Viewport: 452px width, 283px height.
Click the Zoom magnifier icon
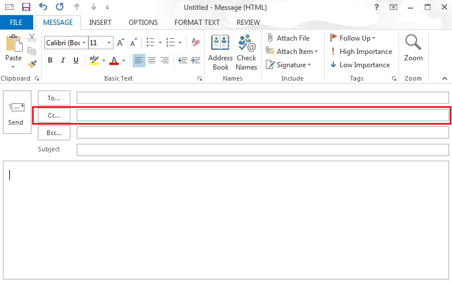pos(413,48)
